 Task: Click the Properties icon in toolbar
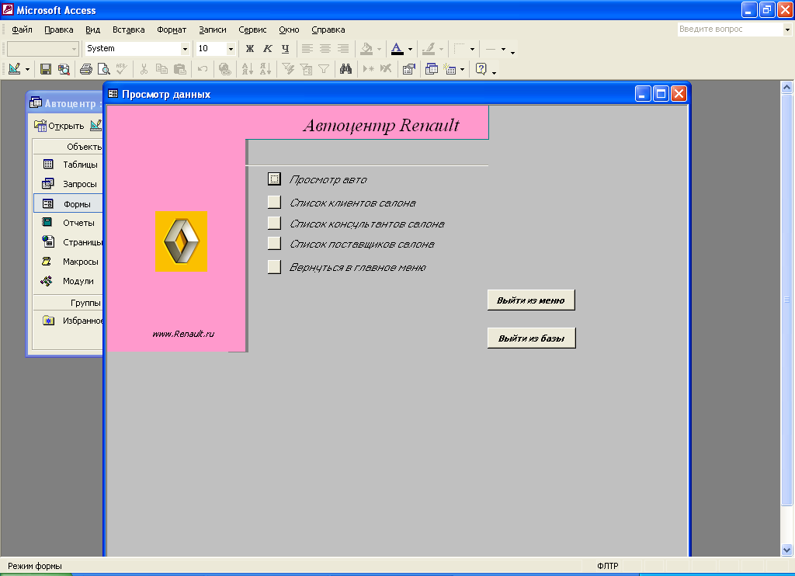[x=408, y=69]
